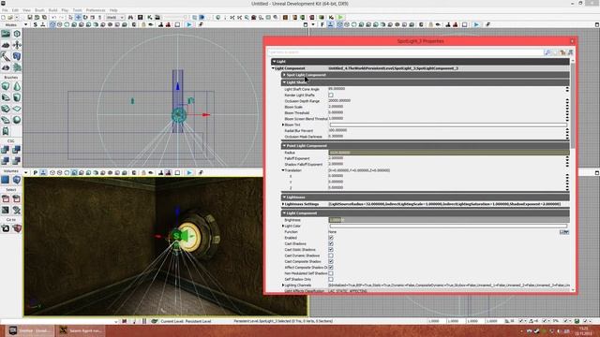
Task: Open the File menu
Action: (x=5, y=10)
